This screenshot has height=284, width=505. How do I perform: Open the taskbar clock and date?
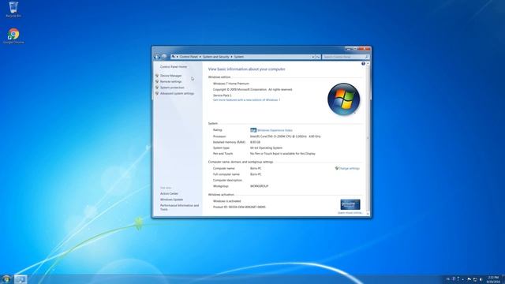(x=493, y=279)
